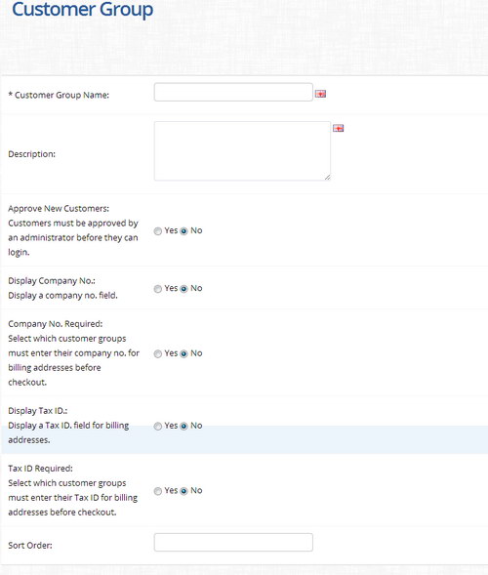The height and width of the screenshot is (575, 488).
Task: Click the Sort Order label text
Action: (30, 546)
